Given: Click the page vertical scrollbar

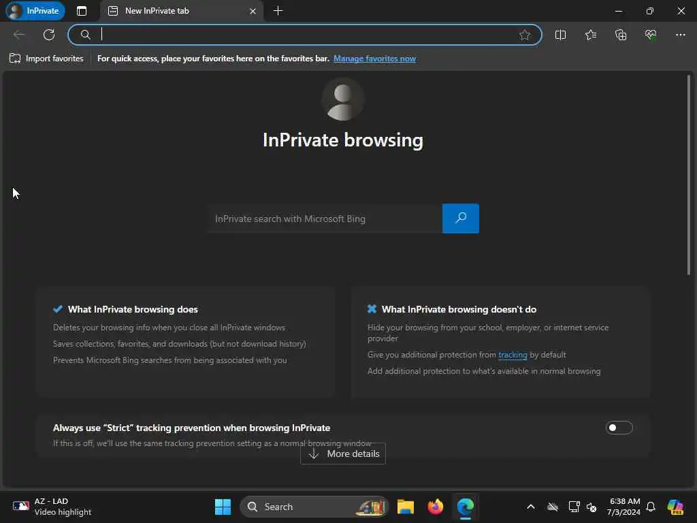Looking at the screenshot, I should click(x=689, y=175).
